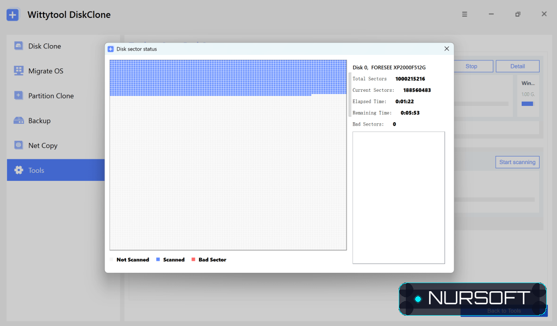Close the Disk sector status dialog

tap(447, 48)
